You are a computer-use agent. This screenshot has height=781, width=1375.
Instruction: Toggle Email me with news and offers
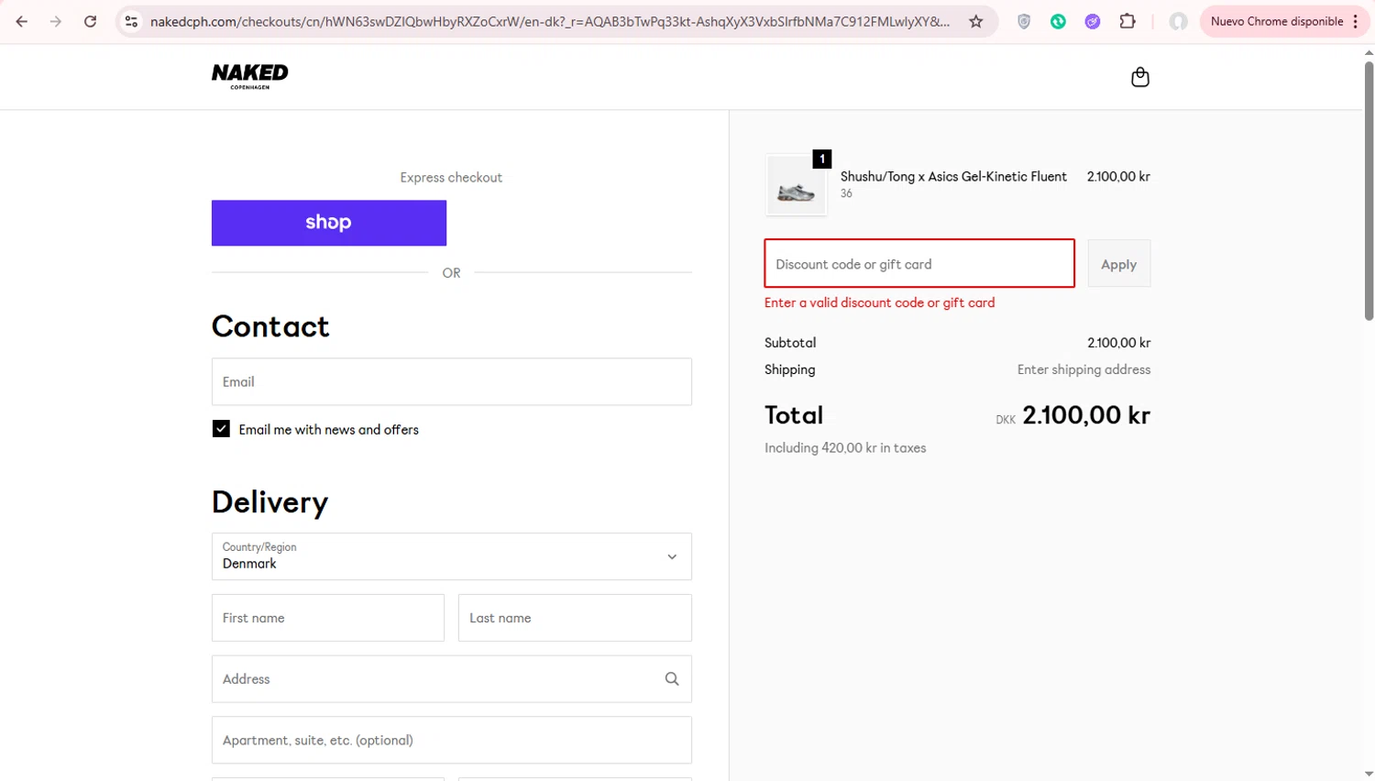(x=221, y=429)
